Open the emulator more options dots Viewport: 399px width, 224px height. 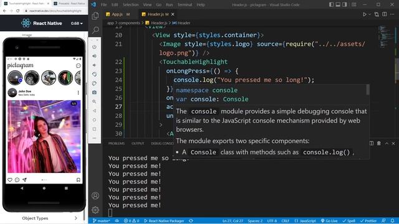pyautogui.click(x=94, y=138)
